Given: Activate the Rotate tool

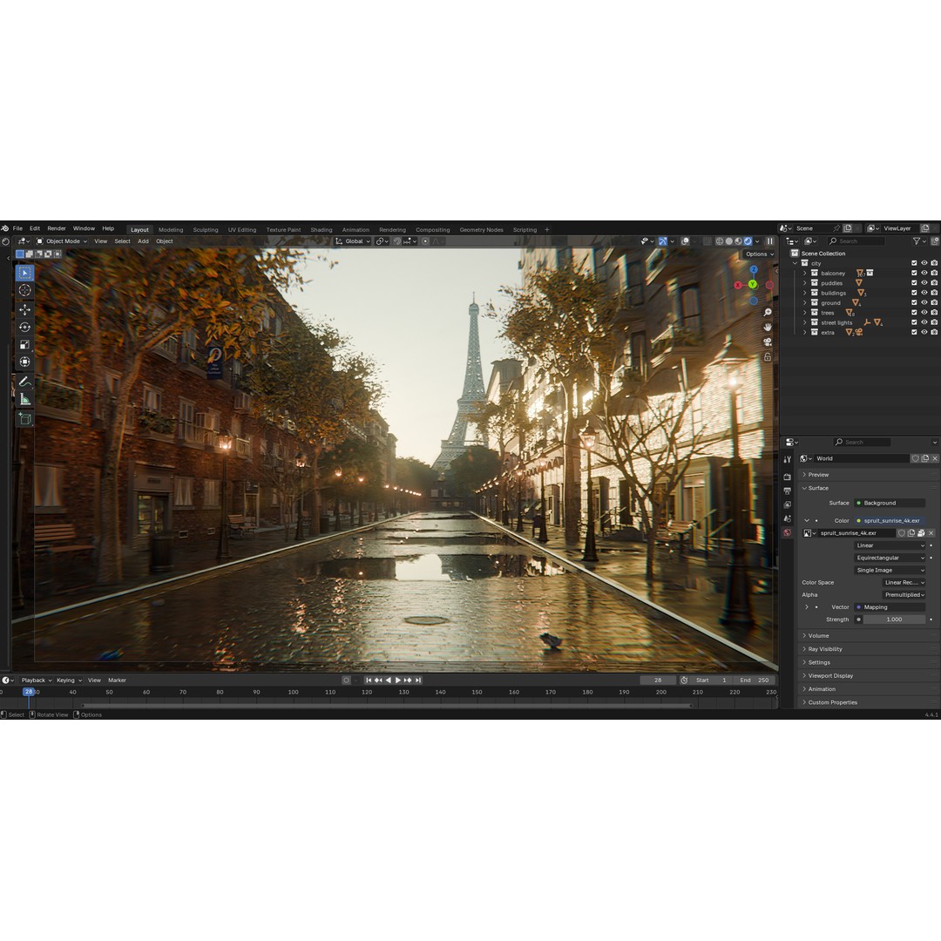Looking at the screenshot, I should coord(24,327).
